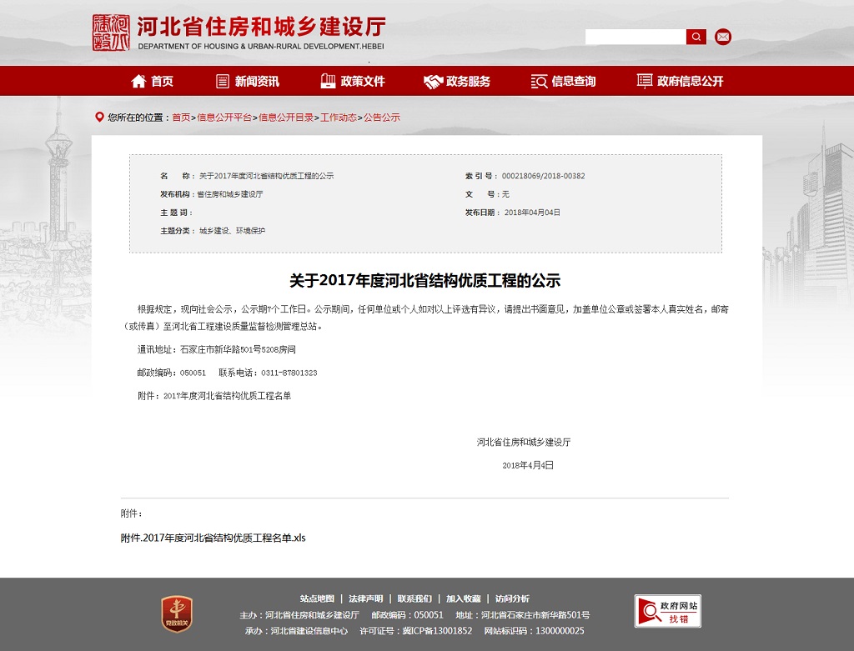Go to 政务服务 government services menu
Screen dimensions: 854x651
(457, 81)
